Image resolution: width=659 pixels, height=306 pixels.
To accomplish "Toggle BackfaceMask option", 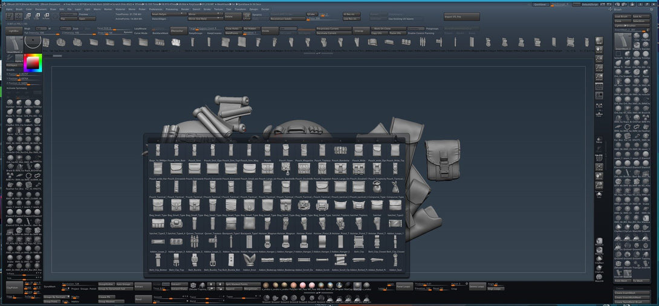I will click(x=160, y=33).
